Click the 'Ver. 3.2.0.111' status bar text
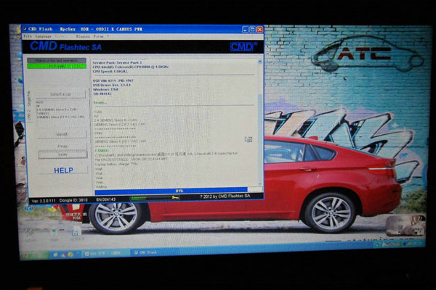The height and width of the screenshot is (290, 436). pyautogui.click(x=44, y=200)
